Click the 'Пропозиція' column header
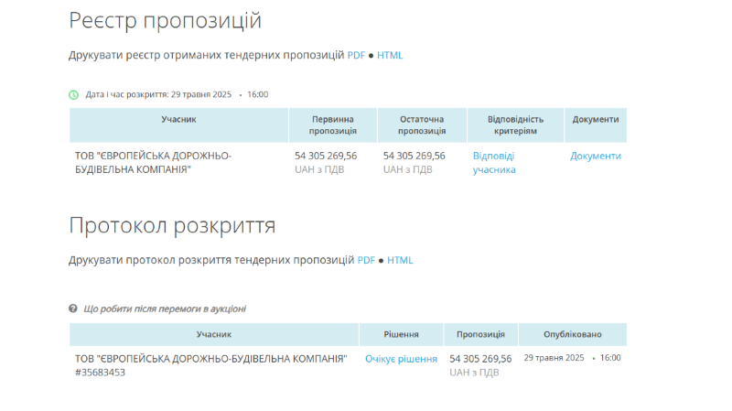Screen dimensions: 732x411 [481, 334]
